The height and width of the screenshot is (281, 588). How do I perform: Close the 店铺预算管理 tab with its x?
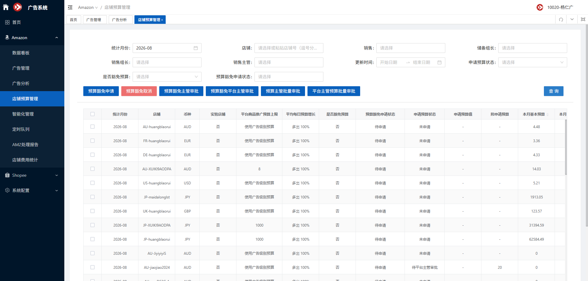click(162, 20)
